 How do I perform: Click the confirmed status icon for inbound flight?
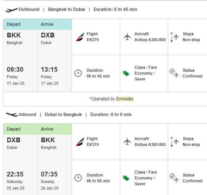174,178
